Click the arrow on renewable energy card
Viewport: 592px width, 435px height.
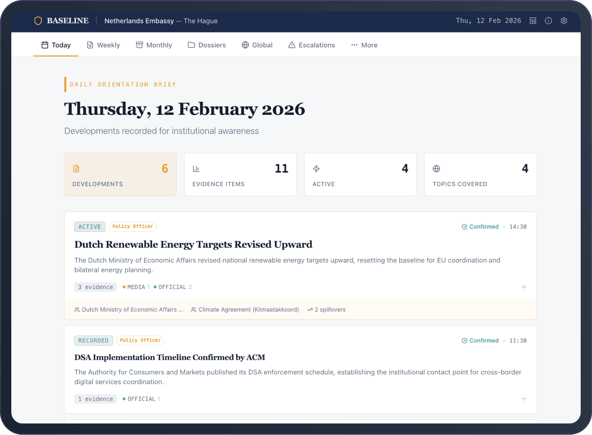click(x=523, y=287)
